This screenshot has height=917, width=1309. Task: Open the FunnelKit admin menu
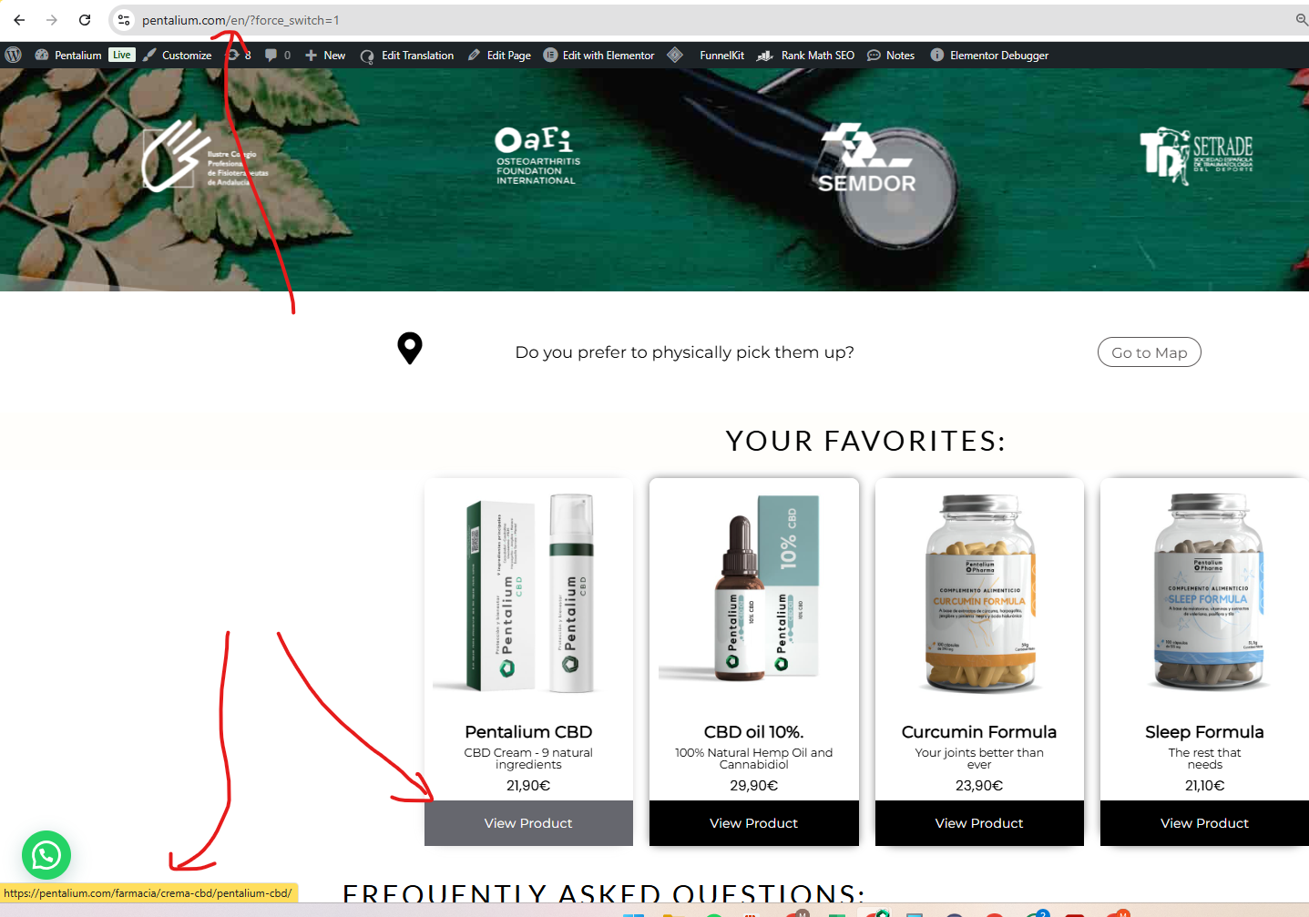721,55
